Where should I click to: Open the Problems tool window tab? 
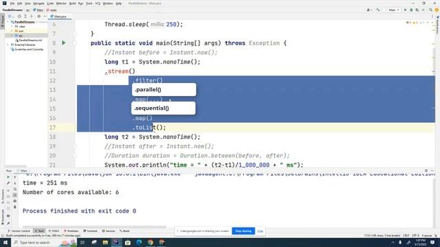(x=71, y=231)
